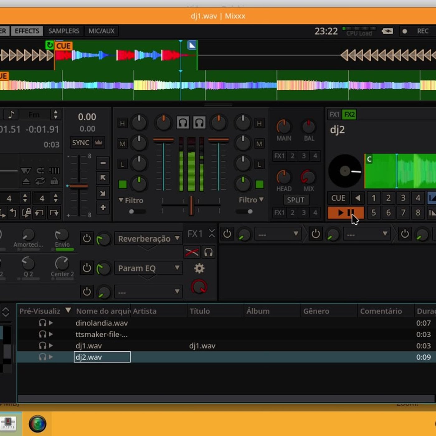Open FX1 unit settings gear

[x=199, y=268]
